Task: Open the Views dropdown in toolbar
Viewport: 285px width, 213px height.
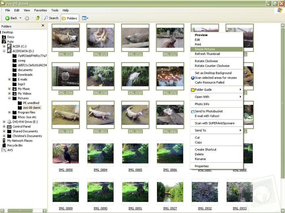Action: (x=85, y=18)
